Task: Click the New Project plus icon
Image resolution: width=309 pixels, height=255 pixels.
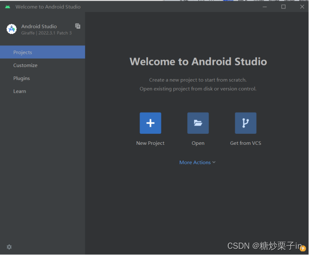Action: point(150,123)
